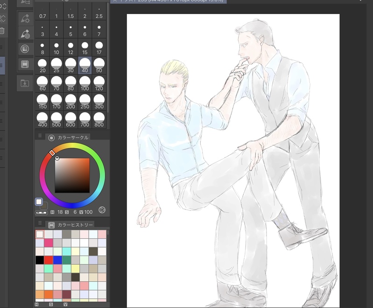Image resolution: width=373 pixels, height=308 pixels.
Task: Pick the bright cyan swatch in history
Action: pos(66,251)
